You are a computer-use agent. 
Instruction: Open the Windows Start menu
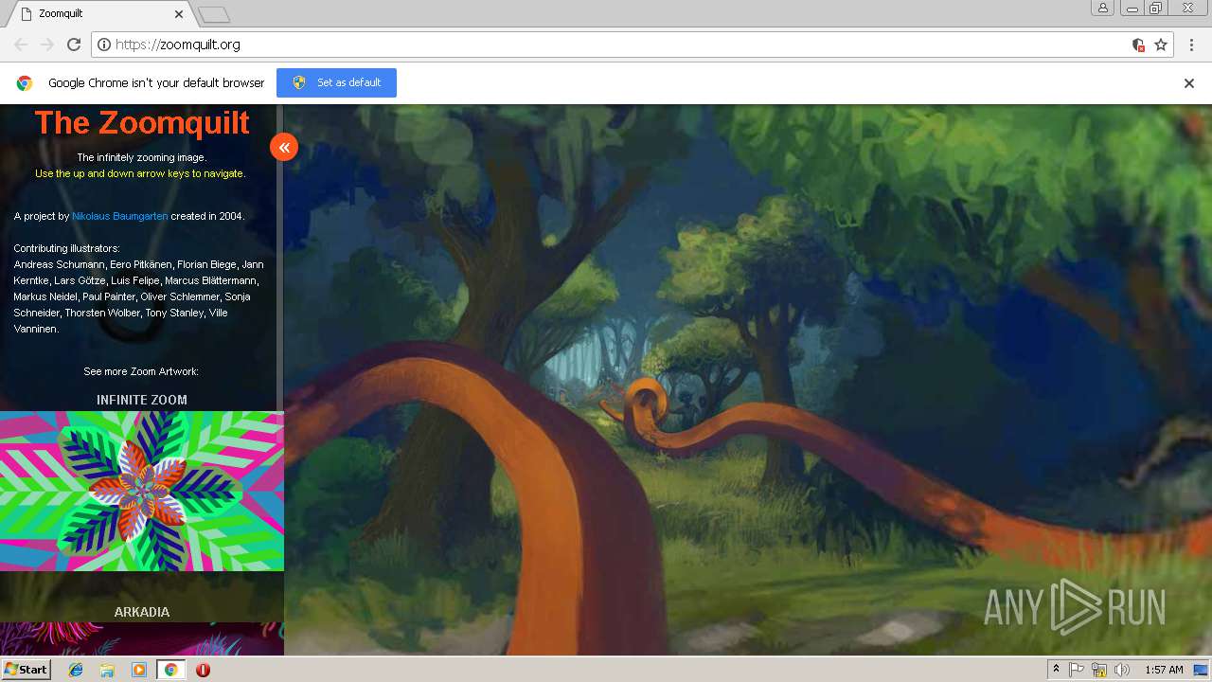point(26,669)
